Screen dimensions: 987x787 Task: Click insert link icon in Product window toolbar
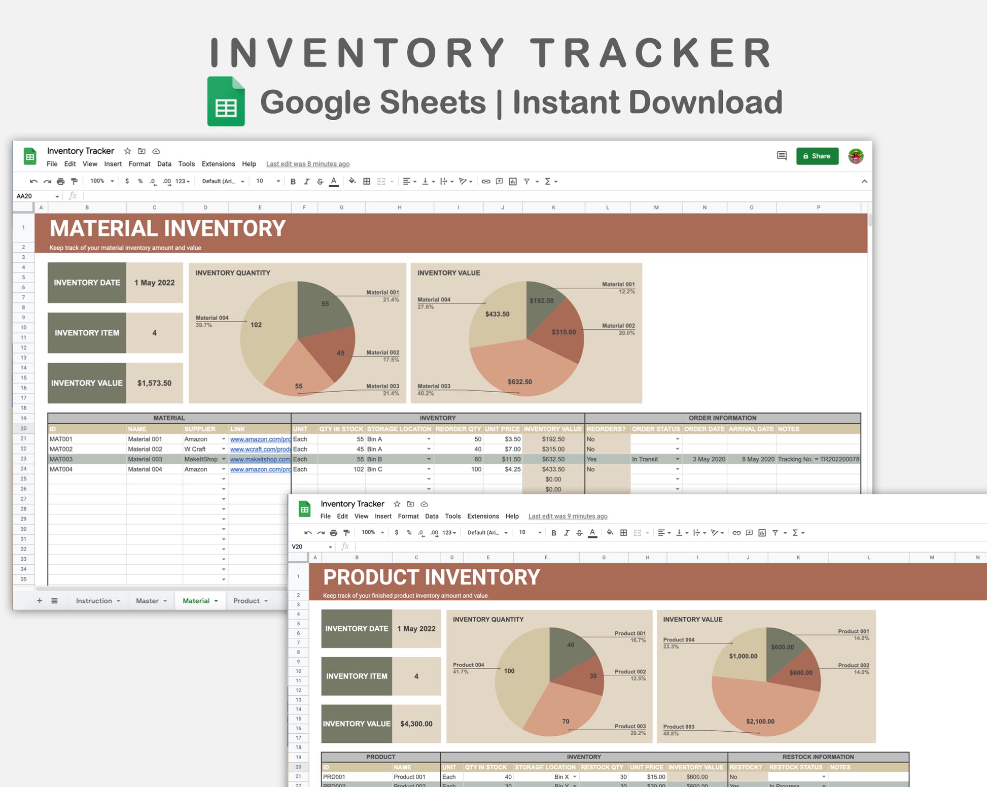736,532
